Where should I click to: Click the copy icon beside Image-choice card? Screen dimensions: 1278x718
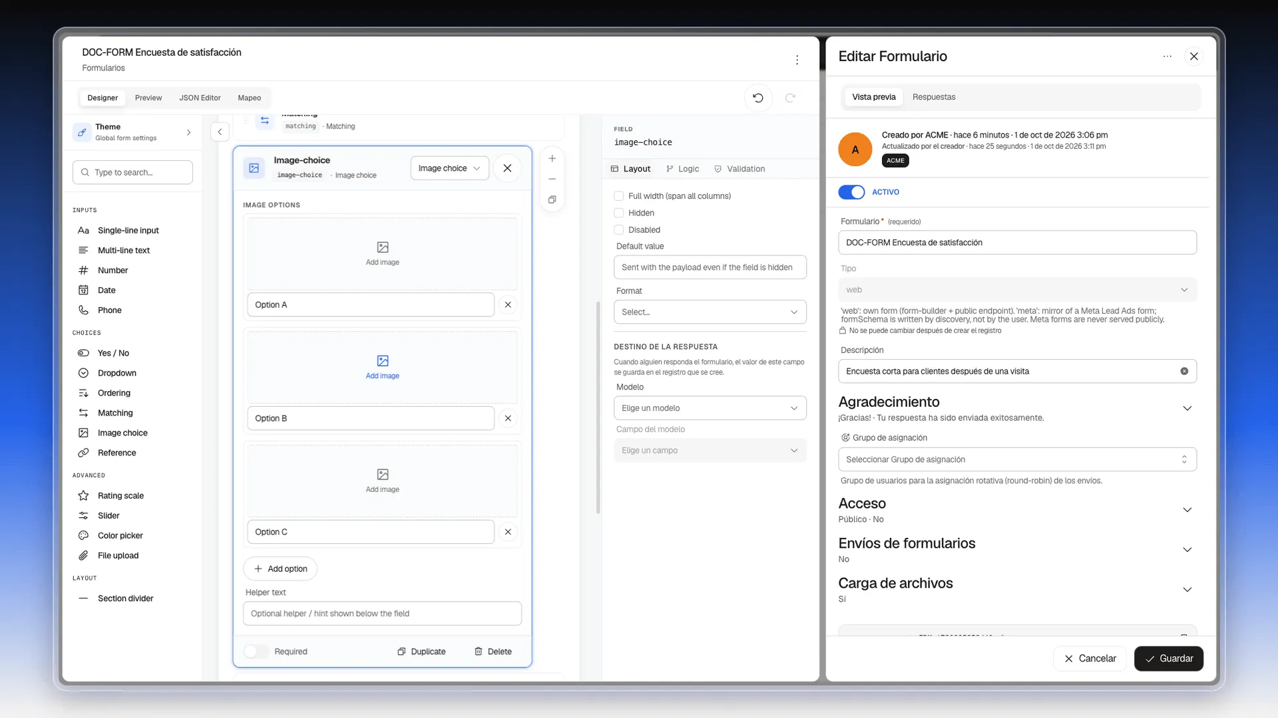click(552, 199)
